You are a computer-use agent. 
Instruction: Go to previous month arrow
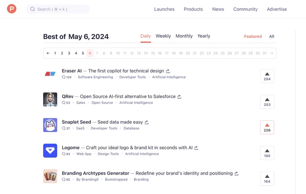(48, 53)
